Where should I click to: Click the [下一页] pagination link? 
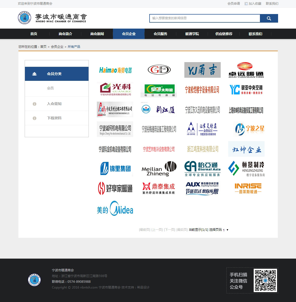coord(170,229)
